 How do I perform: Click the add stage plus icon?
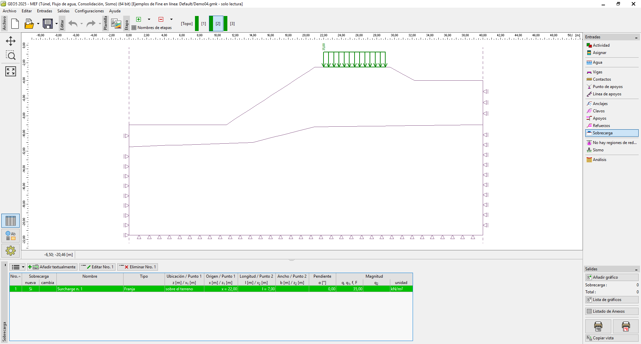(x=139, y=19)
